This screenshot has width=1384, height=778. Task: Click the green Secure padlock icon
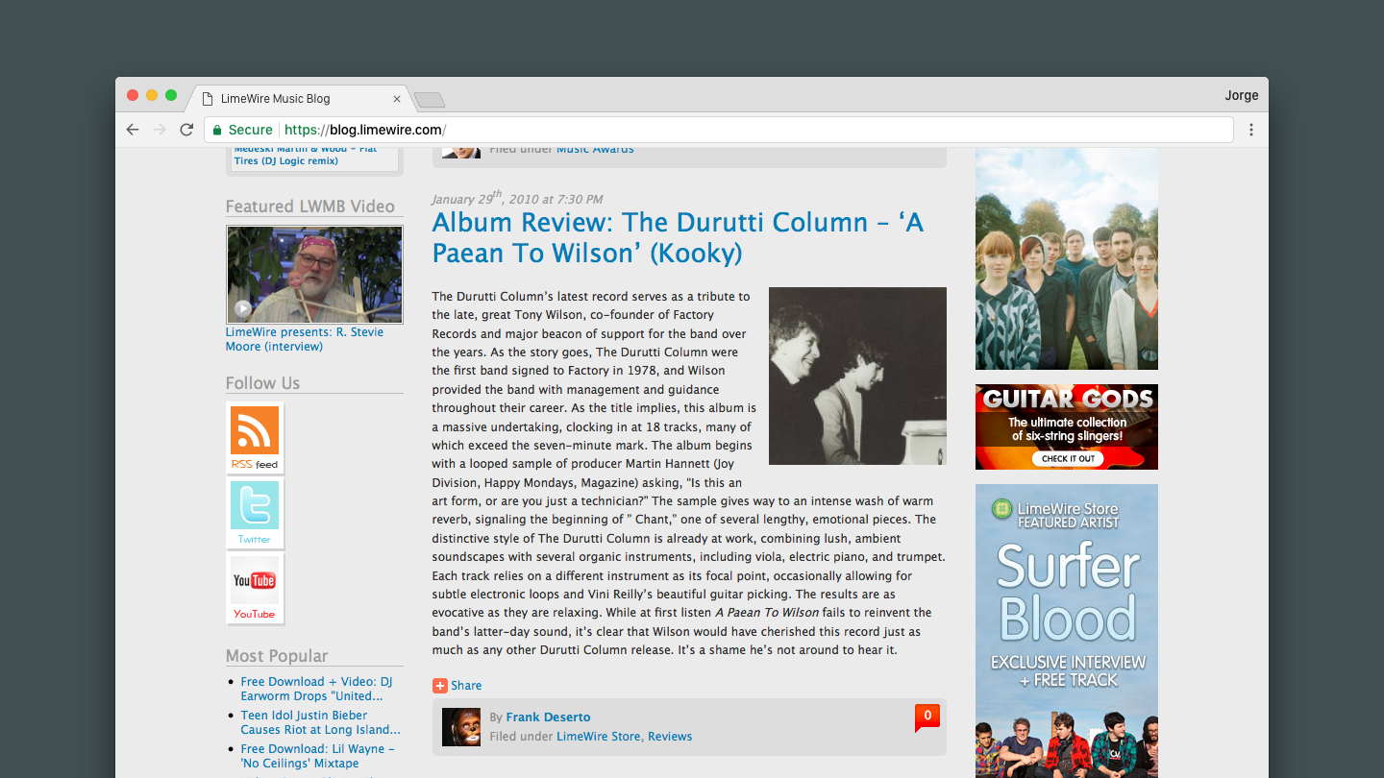[217, 130]
